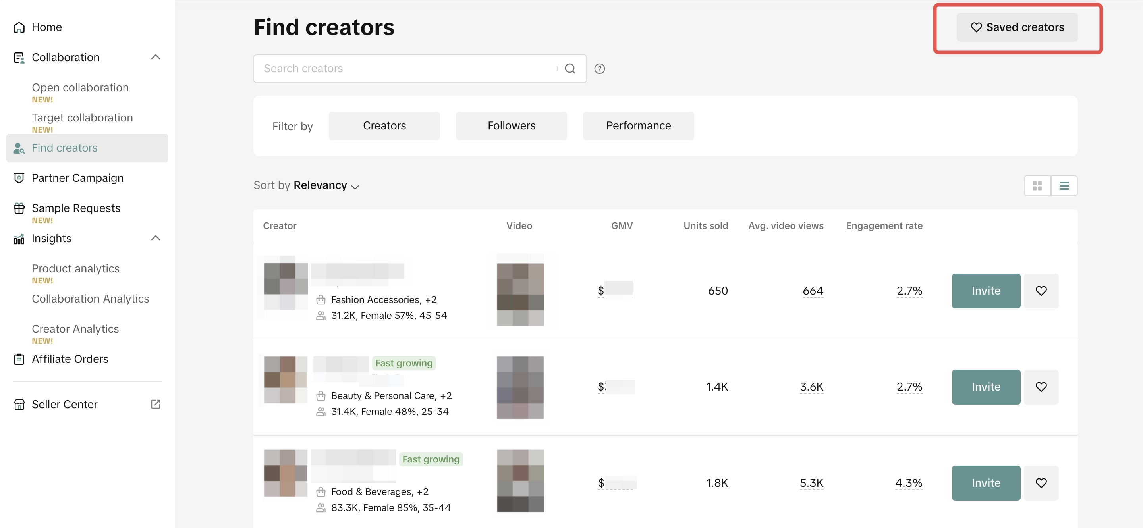Screen dimensions: 1143x528
Task: Favorite the Beauty & Personal Care creator
Action: point(1041,386)
